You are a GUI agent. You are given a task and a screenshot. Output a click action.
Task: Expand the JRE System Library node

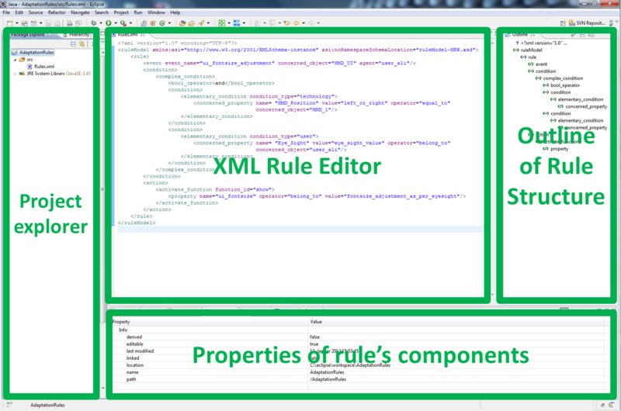pos(15,74)
